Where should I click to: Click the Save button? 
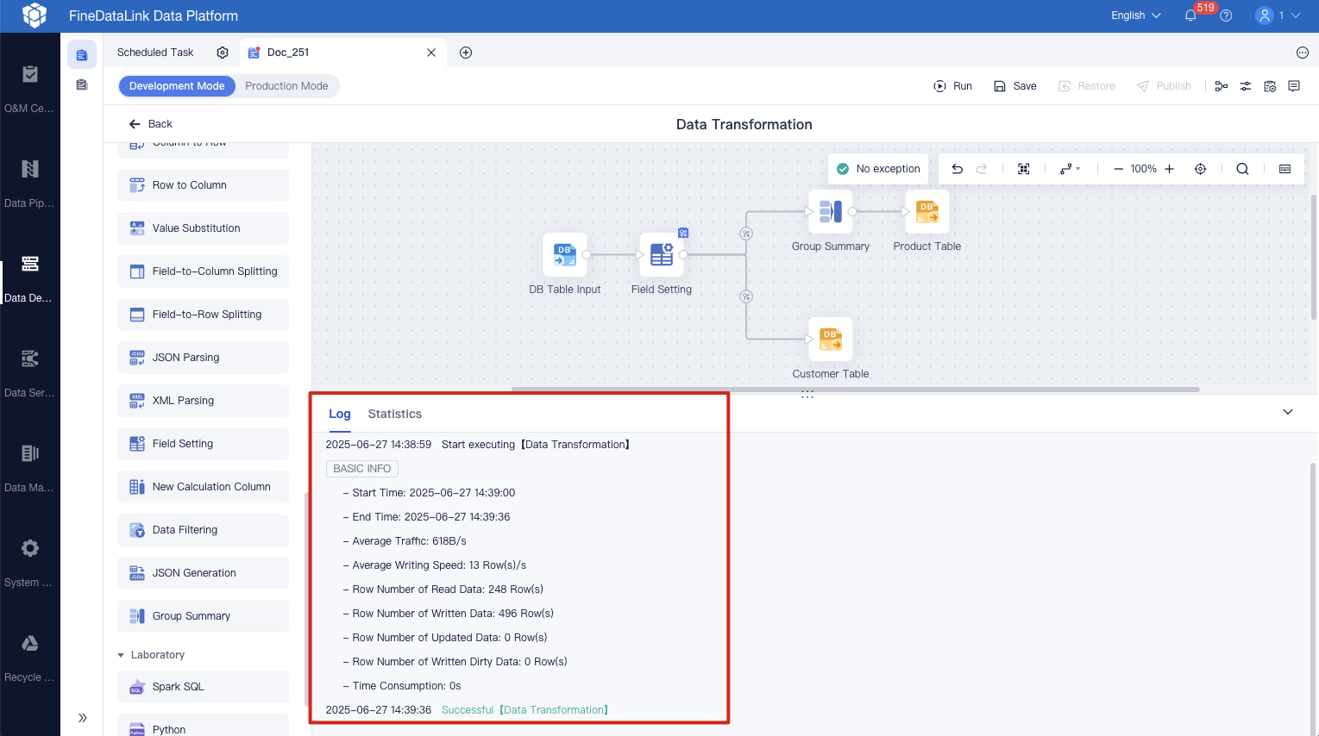[1015, 86]
